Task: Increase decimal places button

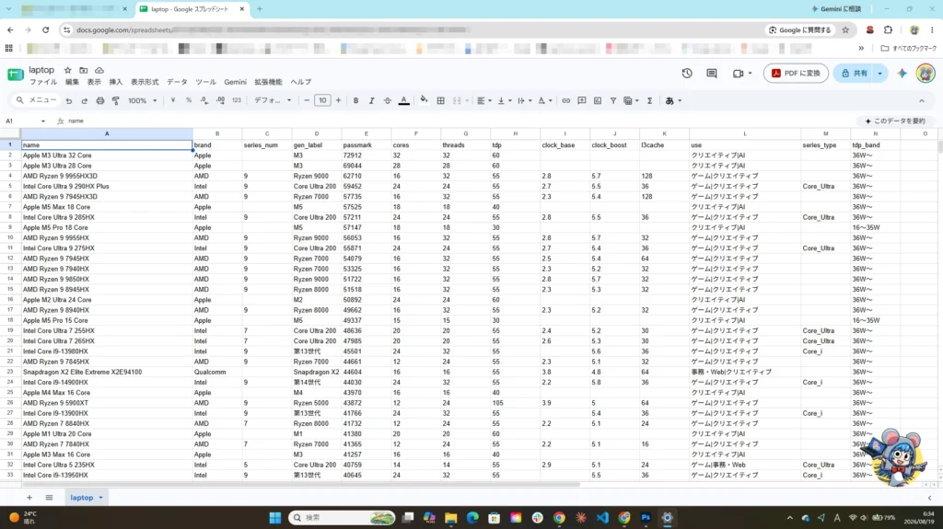Action: [x=221, y=101]
